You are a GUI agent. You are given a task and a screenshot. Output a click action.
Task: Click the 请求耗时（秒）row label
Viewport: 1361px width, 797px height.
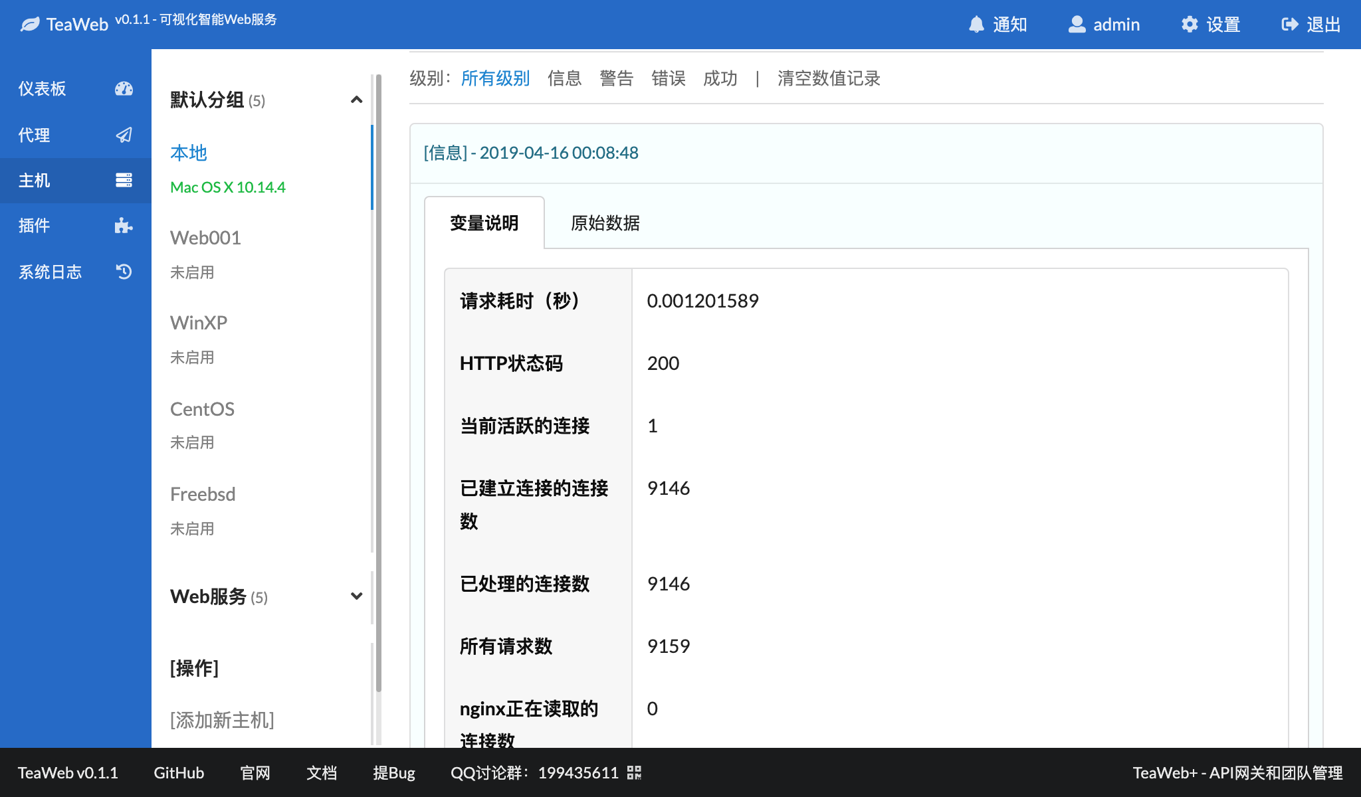pyautogui.click(x=522, y=301)
